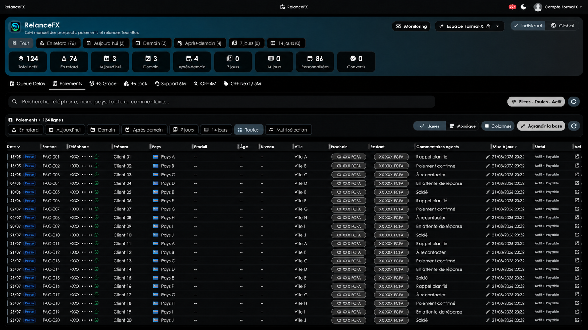Click "Client 07" cell
Image resolution: width=588 pixels, height=330 pixels.
tap(122, 209)
